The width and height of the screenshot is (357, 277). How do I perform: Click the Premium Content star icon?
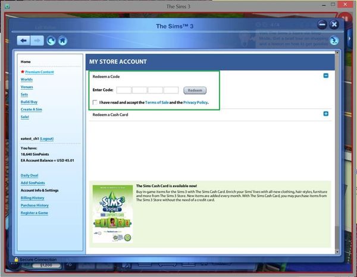pos(23,72)
